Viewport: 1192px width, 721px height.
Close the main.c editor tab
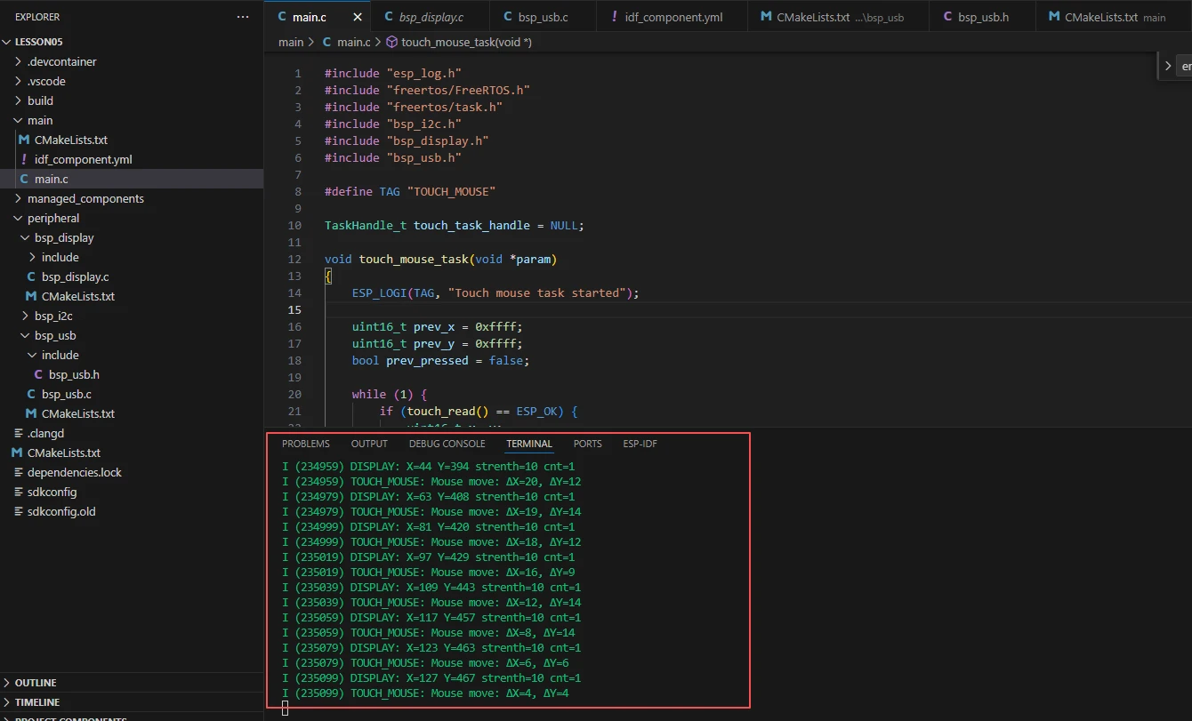click(x=358, y=17)
